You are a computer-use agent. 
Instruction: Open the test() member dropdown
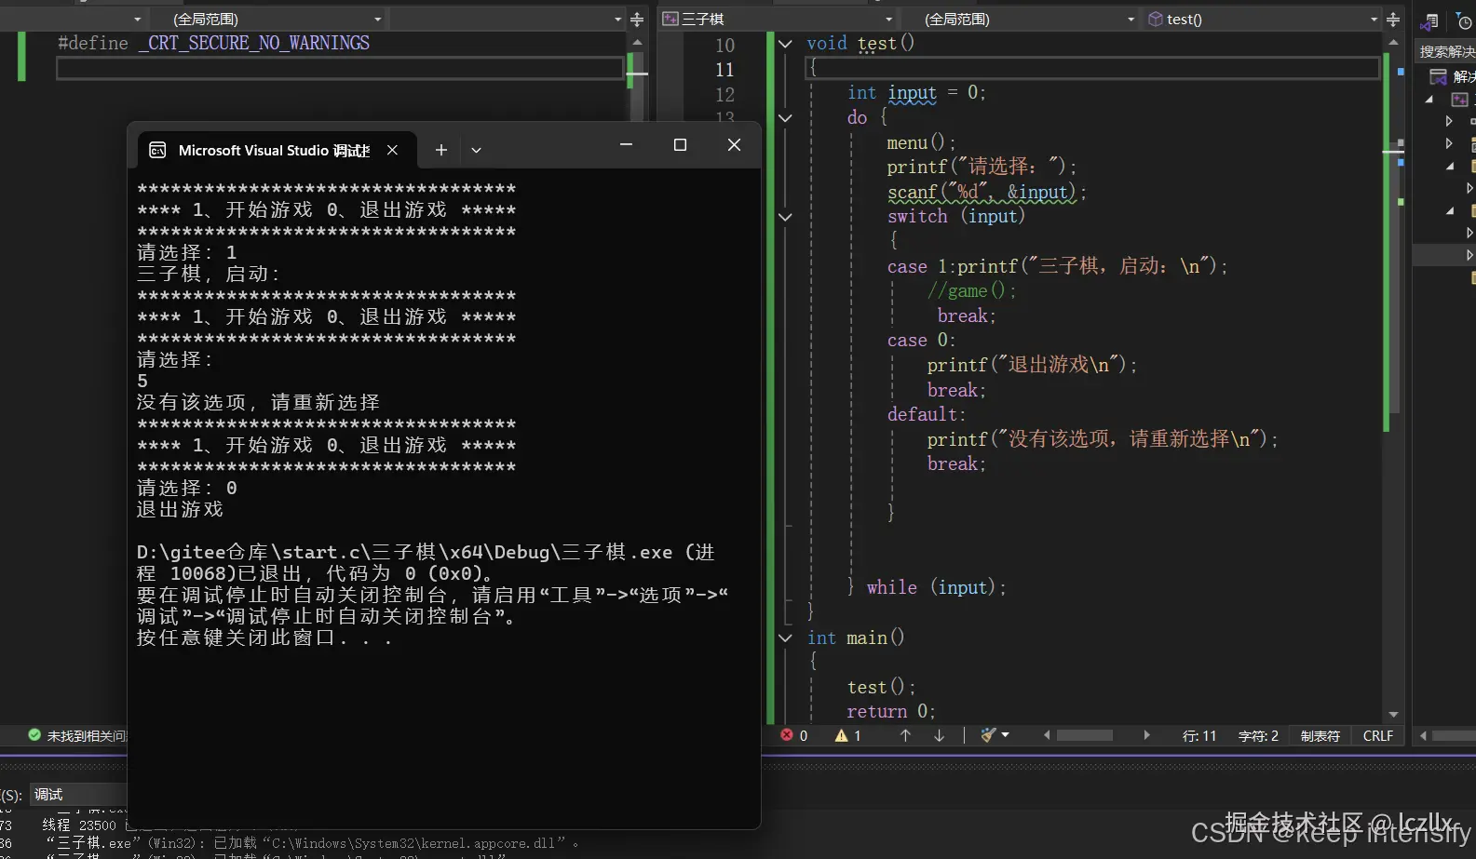click(x=1374, y=20)
